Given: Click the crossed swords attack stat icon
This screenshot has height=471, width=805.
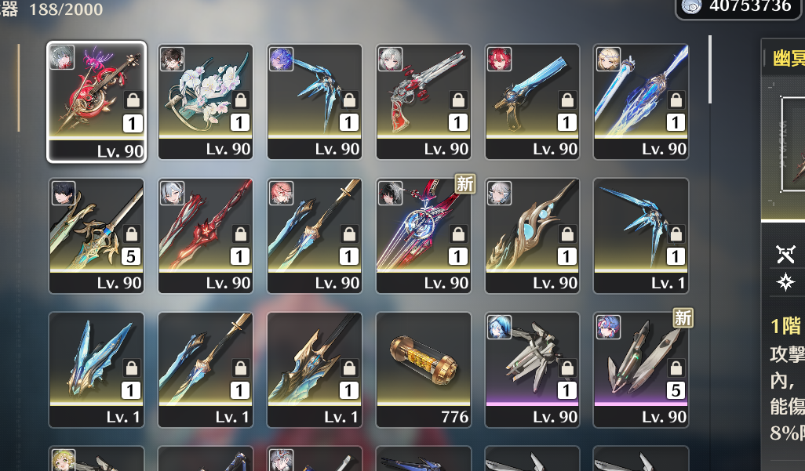Looking at the screenshot, I should 785,254.
